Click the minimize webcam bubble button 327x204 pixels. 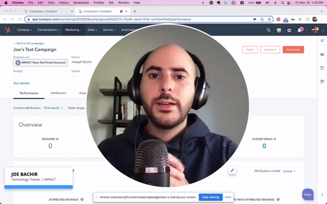coord(232,170)
